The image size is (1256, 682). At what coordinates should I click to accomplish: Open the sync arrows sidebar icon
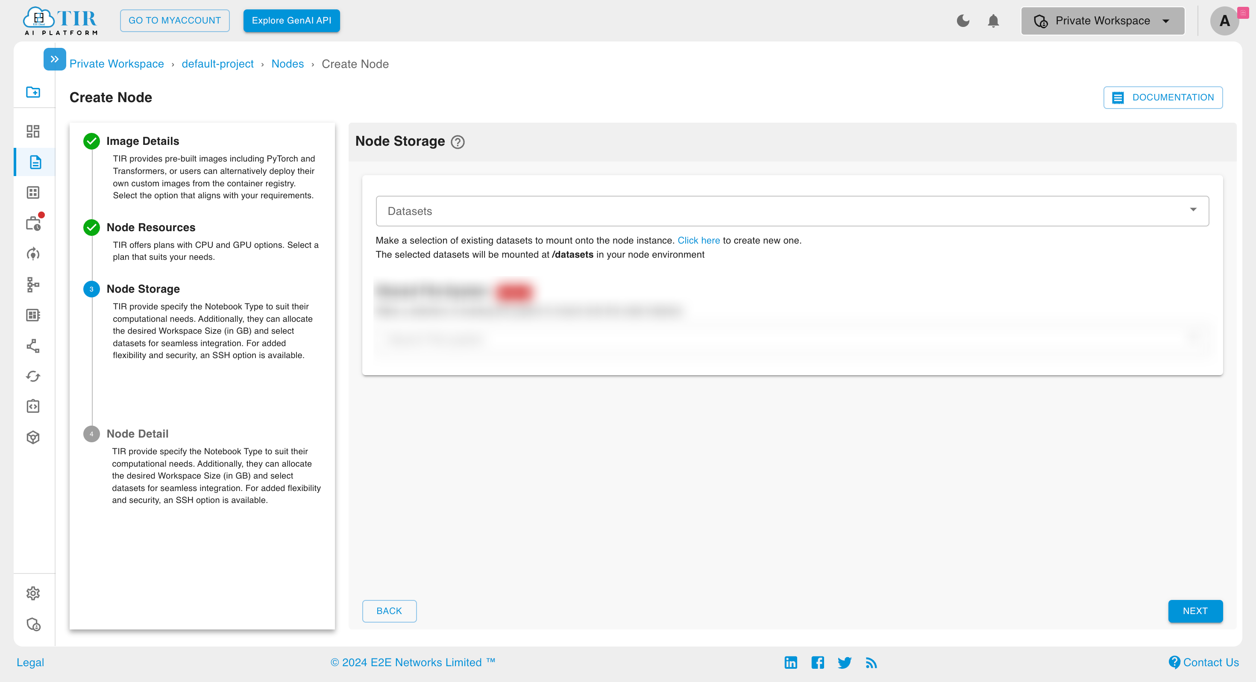click(x=33, y=376)
